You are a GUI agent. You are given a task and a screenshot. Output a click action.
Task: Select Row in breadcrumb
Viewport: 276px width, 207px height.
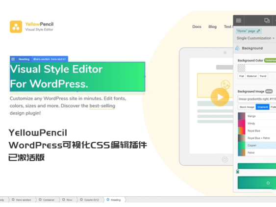(67, 200)
